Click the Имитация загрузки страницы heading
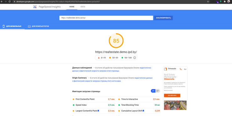Image resolution: width=232 pixels, height=116 pixels. point(86,91)
